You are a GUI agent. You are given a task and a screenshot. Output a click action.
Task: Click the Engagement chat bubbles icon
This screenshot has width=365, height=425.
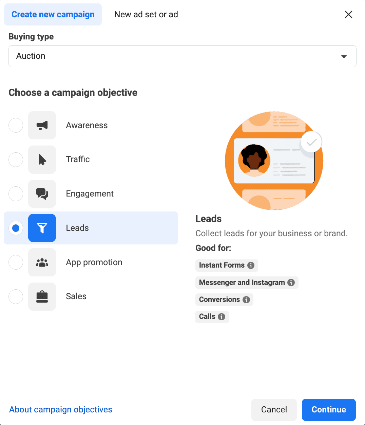coord(42,194)
